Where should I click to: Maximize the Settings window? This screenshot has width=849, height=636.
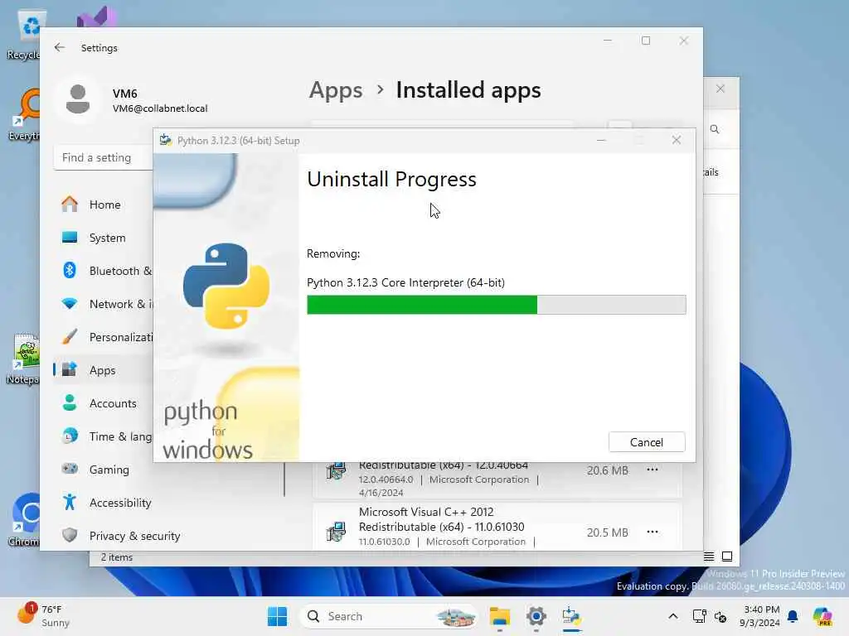coord(645,41)
